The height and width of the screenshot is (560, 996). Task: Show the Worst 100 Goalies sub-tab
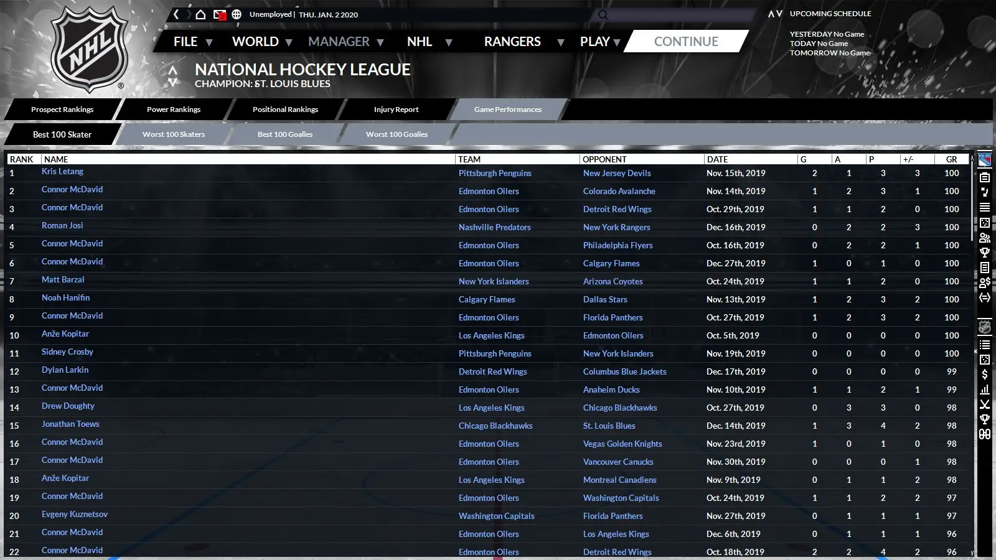click(x=397, y=134)
